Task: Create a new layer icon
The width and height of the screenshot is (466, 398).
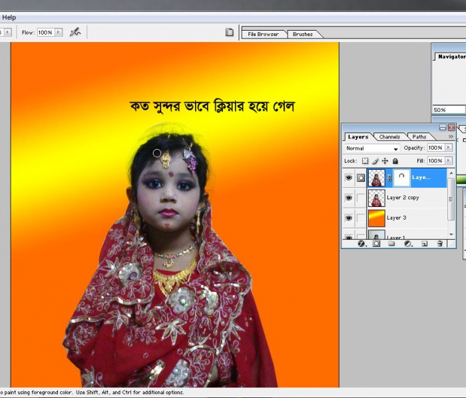Action: [425, 244]
